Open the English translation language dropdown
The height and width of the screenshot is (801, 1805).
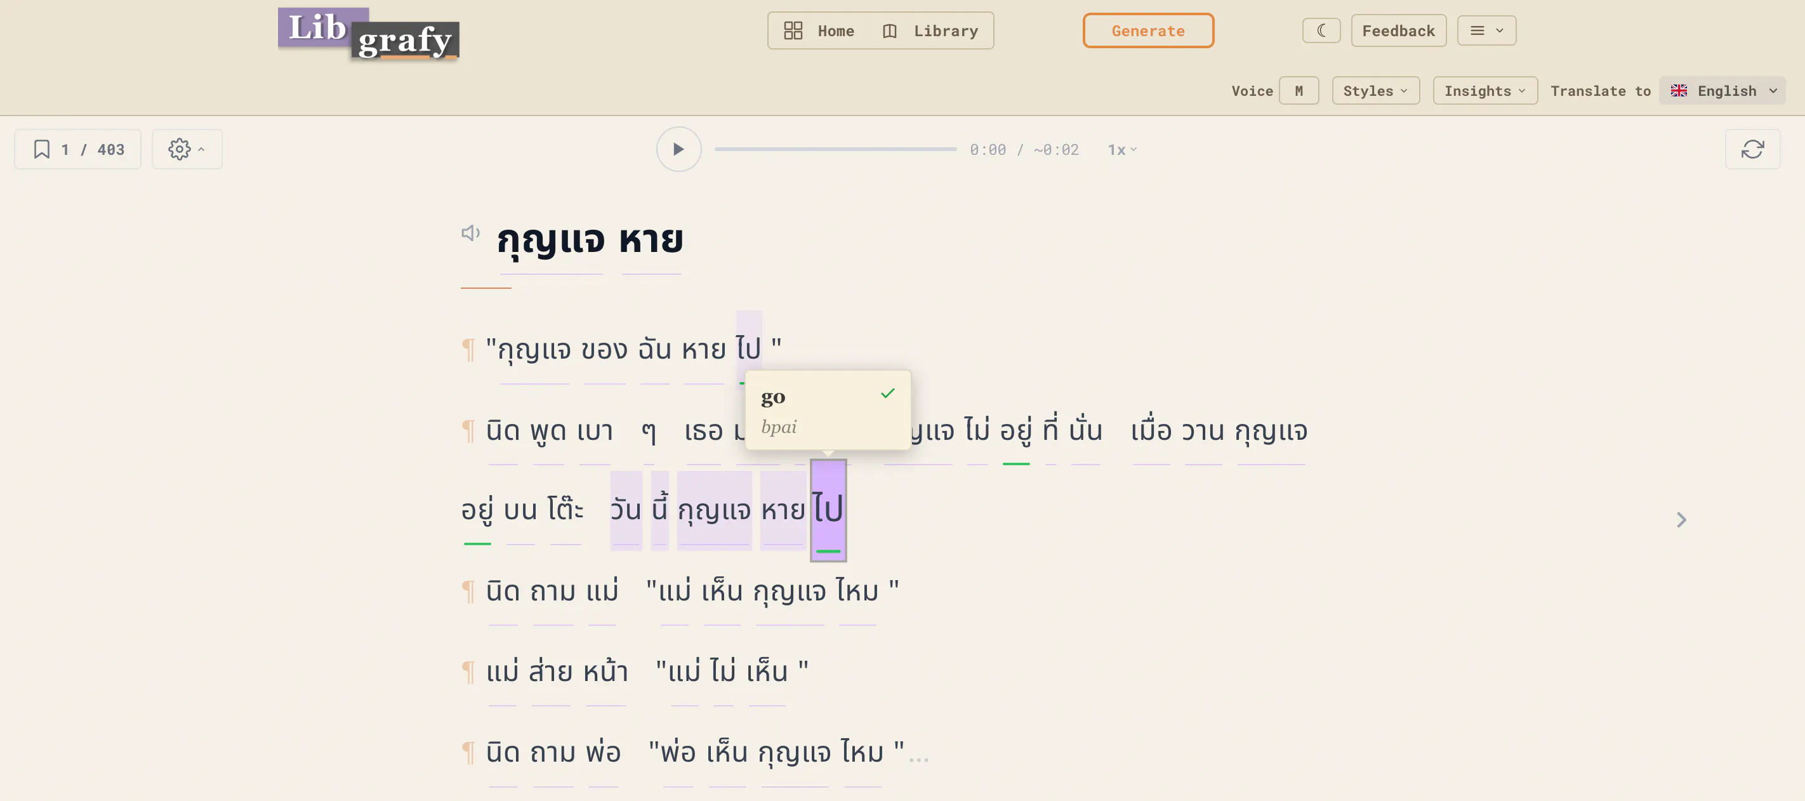(1722, 91)
